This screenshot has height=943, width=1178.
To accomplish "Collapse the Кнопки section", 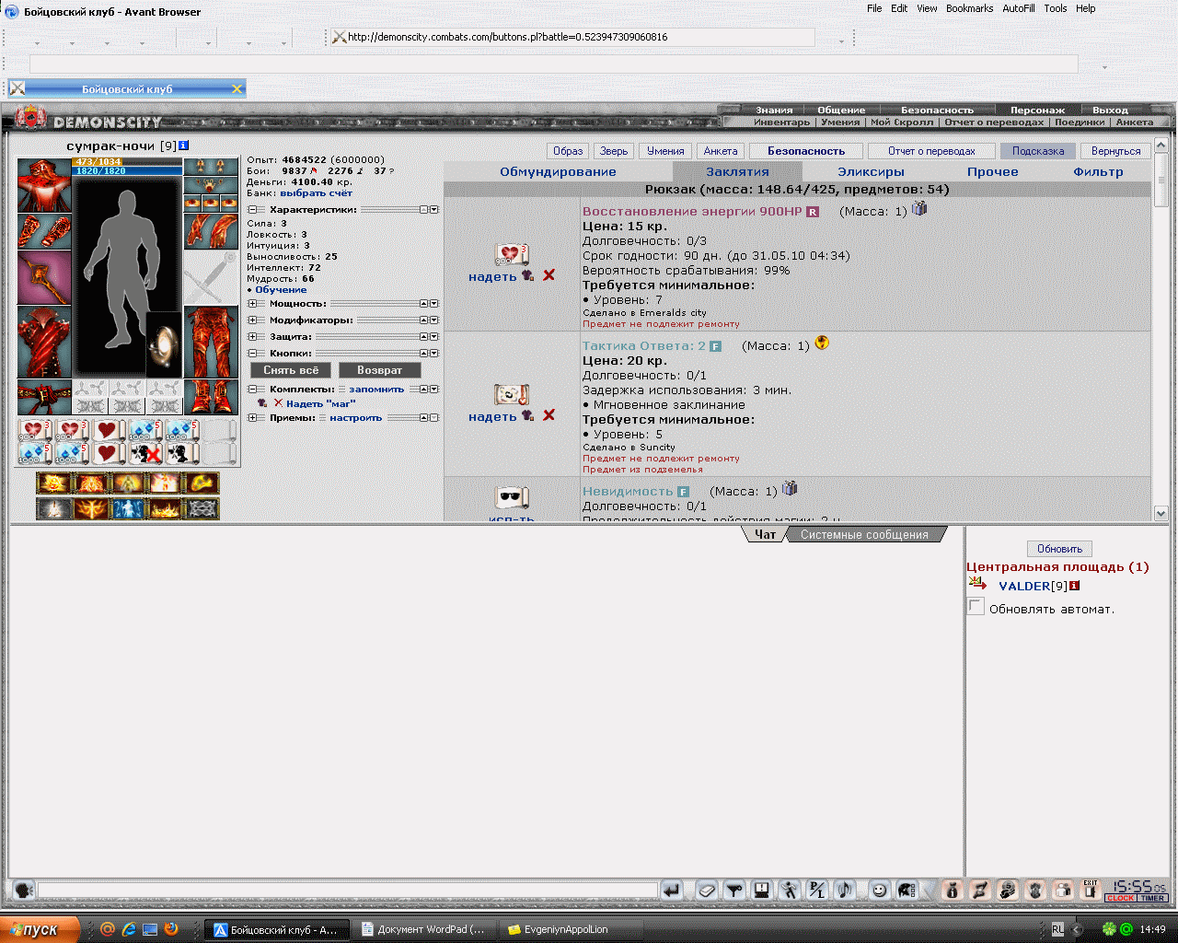I will coord(252,354).
